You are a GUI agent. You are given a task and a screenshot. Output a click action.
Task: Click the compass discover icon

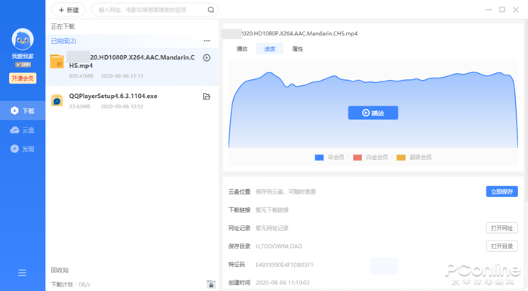14,149
